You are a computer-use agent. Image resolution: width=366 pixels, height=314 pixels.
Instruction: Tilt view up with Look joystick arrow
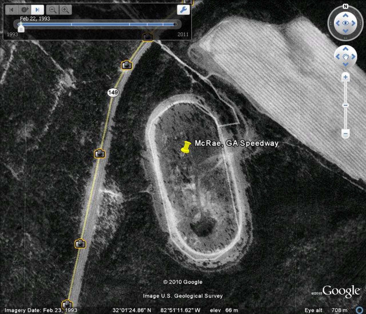pyautogui.click(x=345, y=16)
